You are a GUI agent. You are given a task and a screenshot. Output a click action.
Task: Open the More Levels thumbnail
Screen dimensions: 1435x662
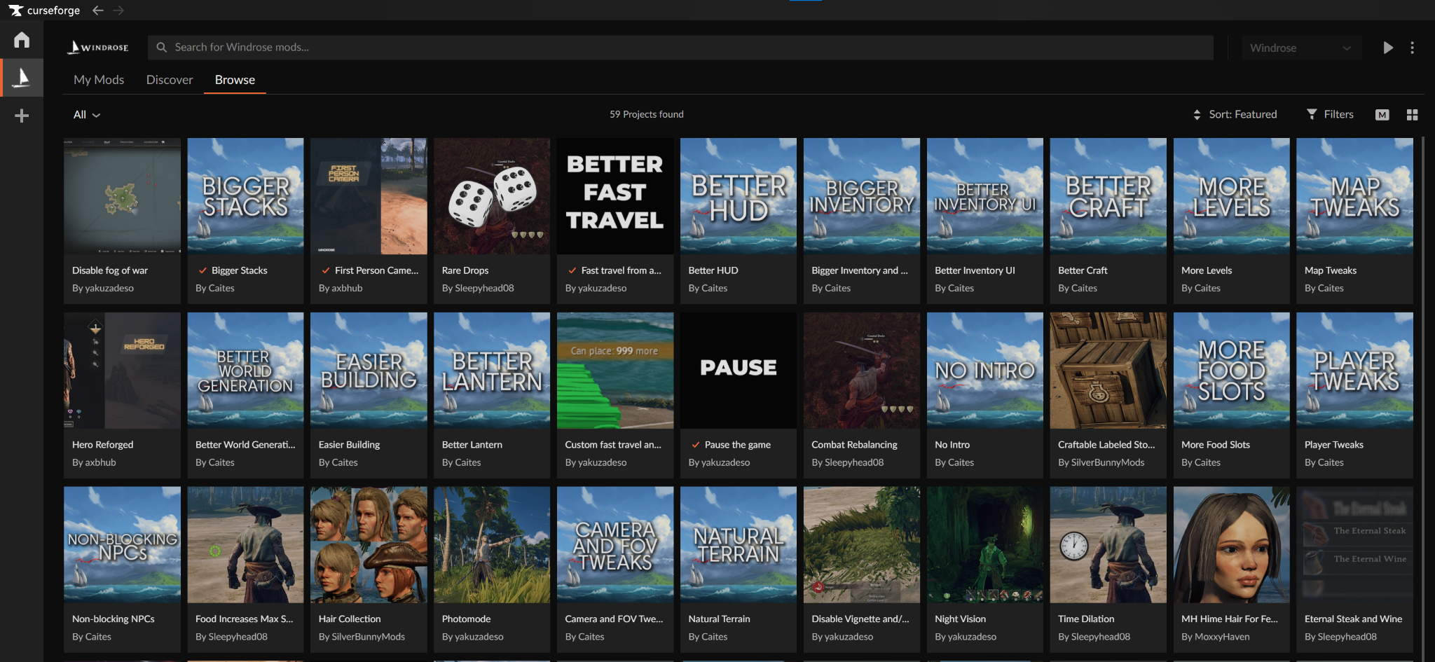coord(1232,196)
